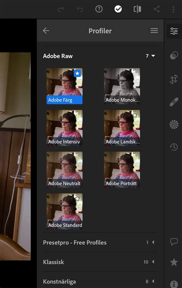Open the help question mark icon
The height and width of the screenshot is (288, 182).
point(99,9)
